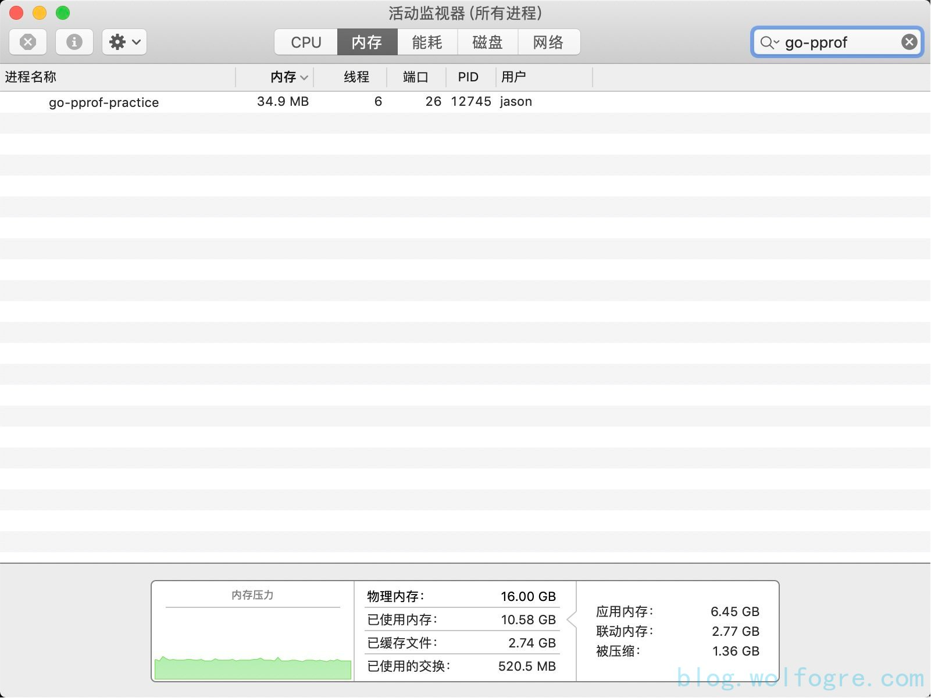The height and width of the screenshot is (698, 931).
Task: Open the gear actions dropdown menu
Action: (124, 42)
